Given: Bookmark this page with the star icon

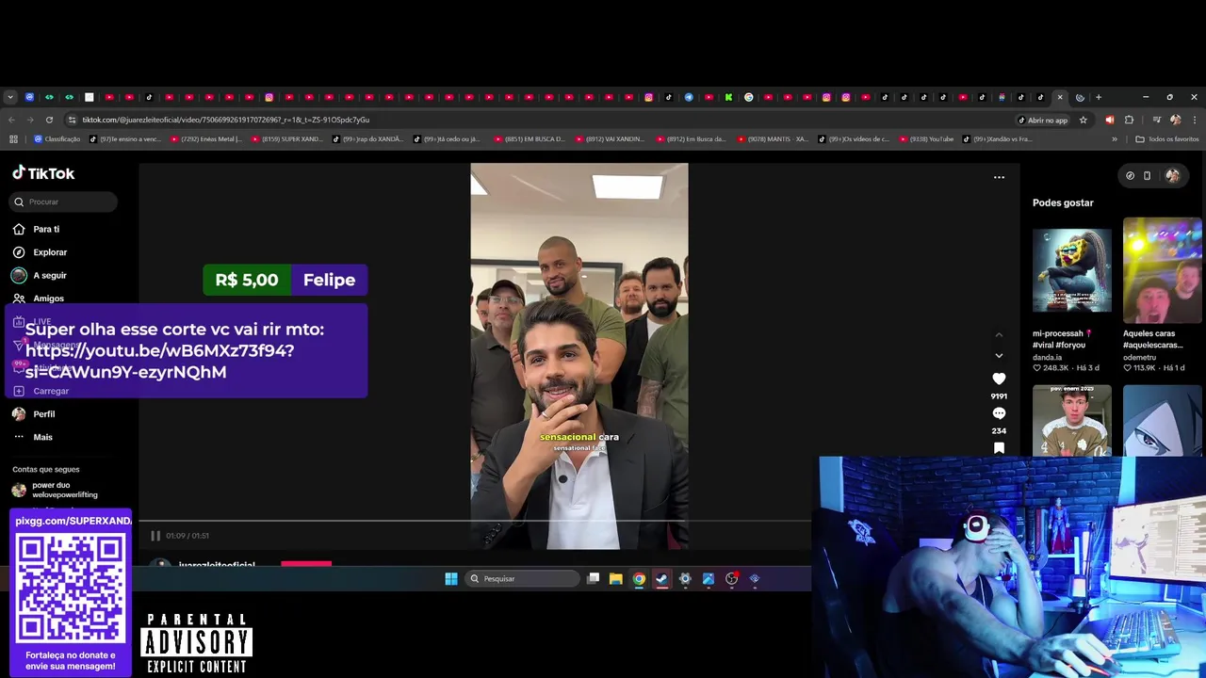Looking at the screenshot, I should 1084,120.
